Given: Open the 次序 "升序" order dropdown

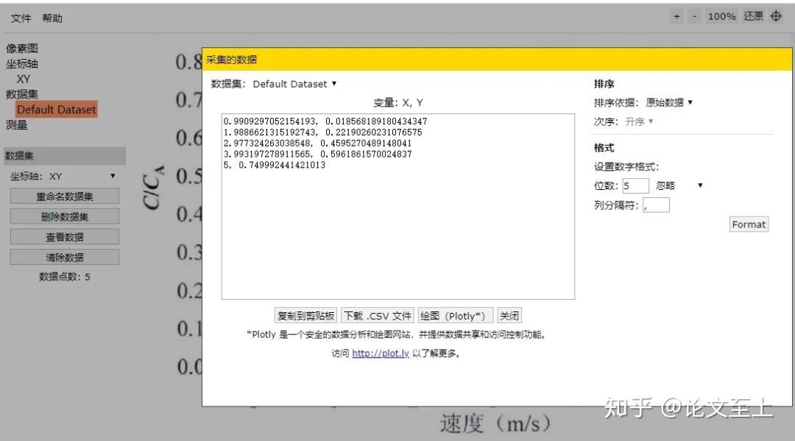Looking at the screenshot, I should pyautogui.click(x=636, y=121).
